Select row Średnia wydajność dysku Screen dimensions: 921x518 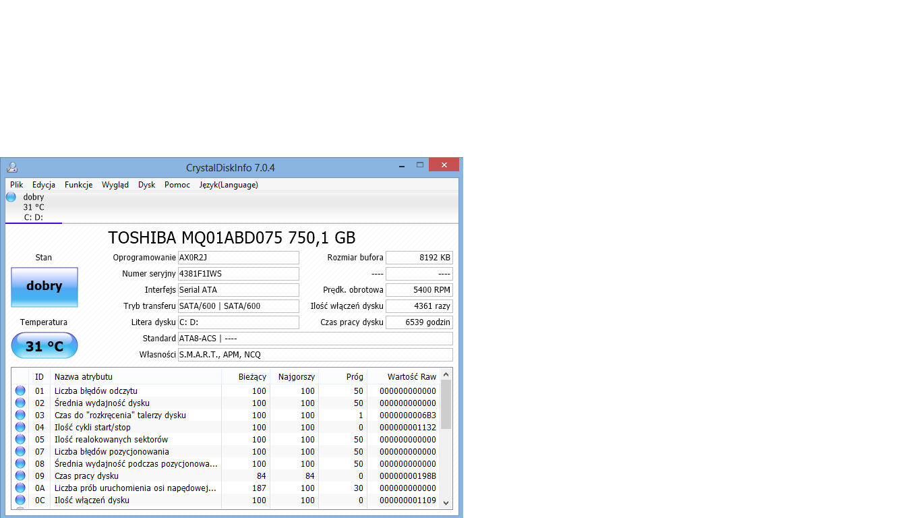[226, 403]
